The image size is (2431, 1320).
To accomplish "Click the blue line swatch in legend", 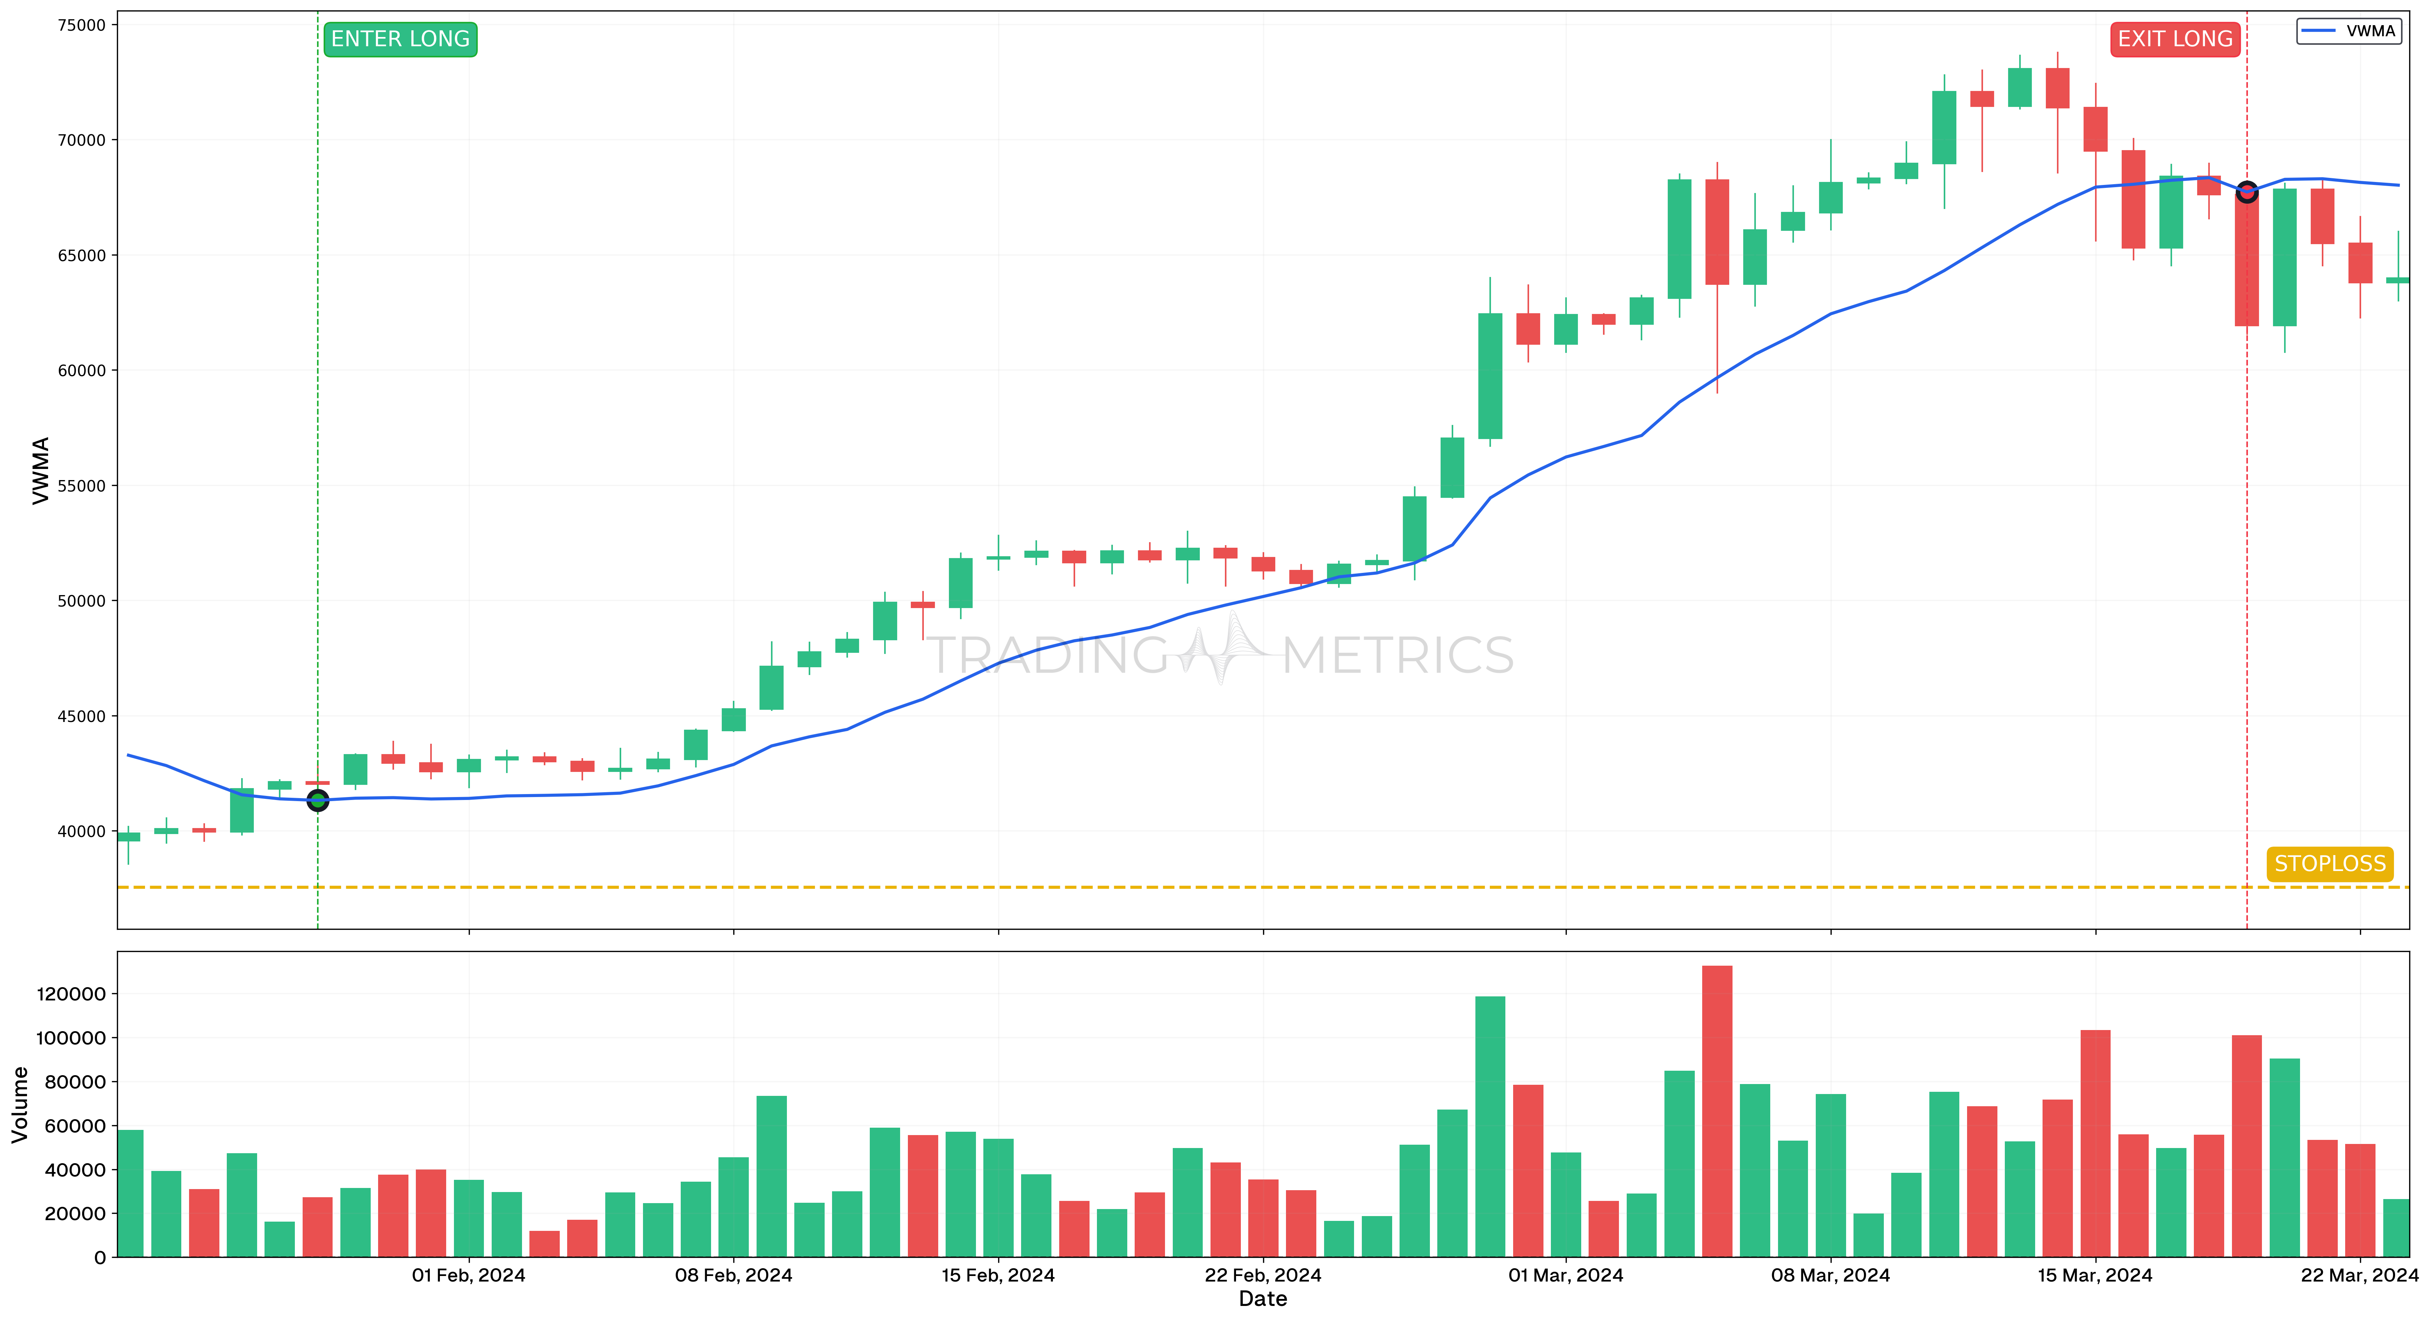I will coord(2319,31).
